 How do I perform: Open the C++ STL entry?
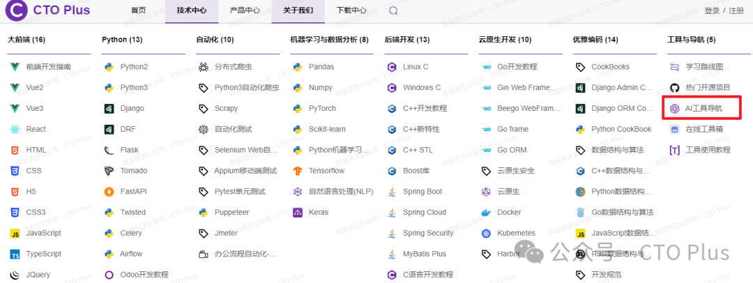click(418, 150)
